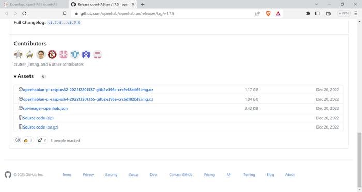Toggle the rocket reaction

[42, 140]
